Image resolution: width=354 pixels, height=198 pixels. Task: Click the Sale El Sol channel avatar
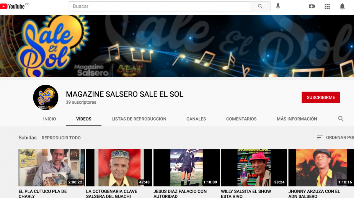pyautogui.click(x=46, y=97)
